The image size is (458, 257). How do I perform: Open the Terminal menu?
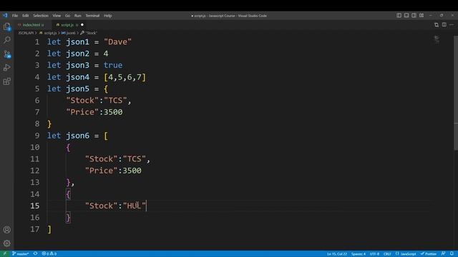point(92,16)
